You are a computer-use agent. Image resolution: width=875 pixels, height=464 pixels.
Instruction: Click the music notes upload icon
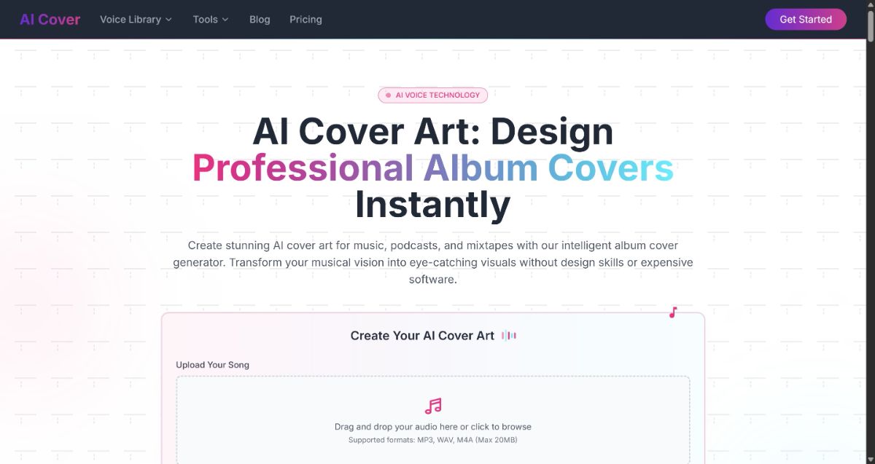click(x=433, y=406)
